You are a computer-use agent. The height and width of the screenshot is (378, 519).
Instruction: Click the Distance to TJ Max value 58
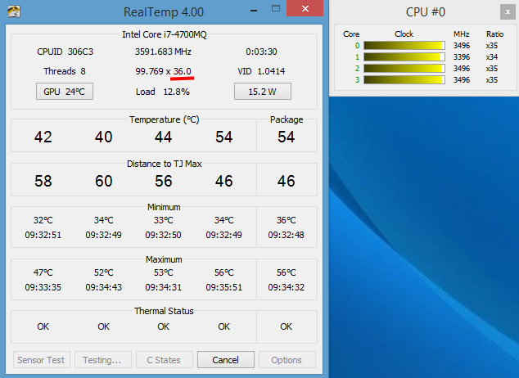pos(43,181)
